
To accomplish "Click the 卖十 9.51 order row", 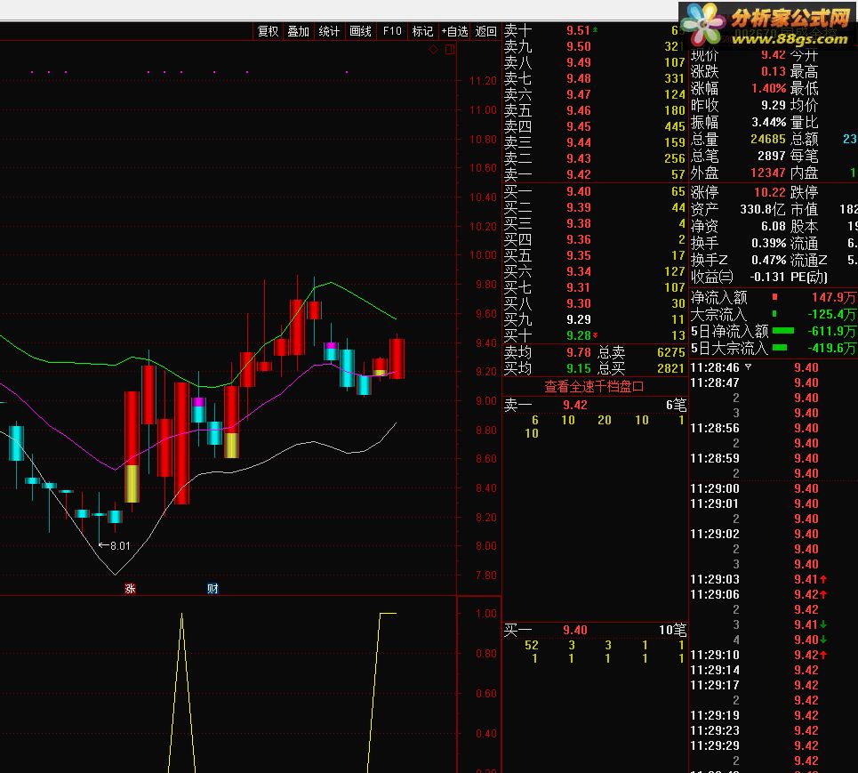I will point(594,30).
